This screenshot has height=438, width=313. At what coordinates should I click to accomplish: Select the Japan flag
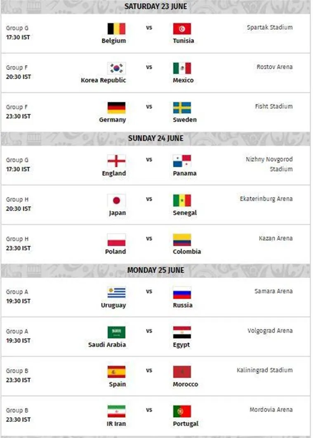(x=116, y=200)
